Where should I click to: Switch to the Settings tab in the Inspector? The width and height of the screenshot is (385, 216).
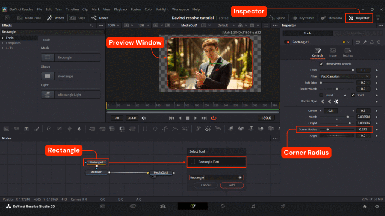click(348, 52)
